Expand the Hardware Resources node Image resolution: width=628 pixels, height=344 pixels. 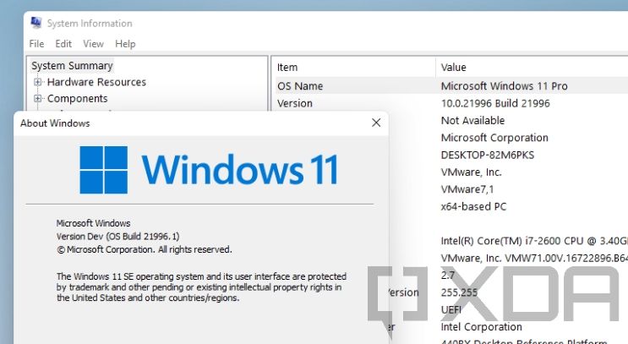pos(38,82)
